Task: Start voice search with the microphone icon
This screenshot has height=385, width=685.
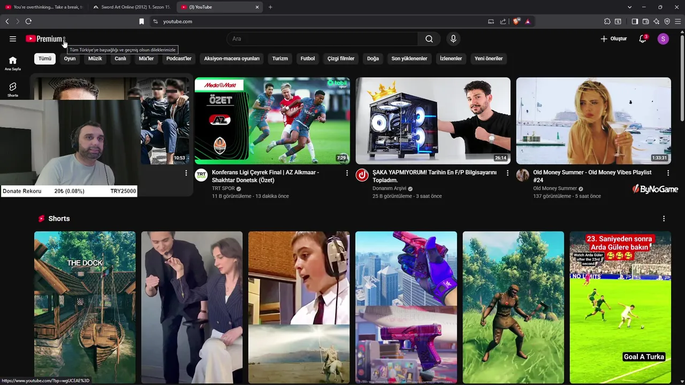Action: pyautogui.click(x=453, y=38)
